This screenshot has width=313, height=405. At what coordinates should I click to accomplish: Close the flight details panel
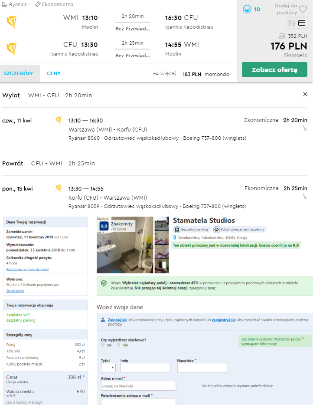coord(305,94)
